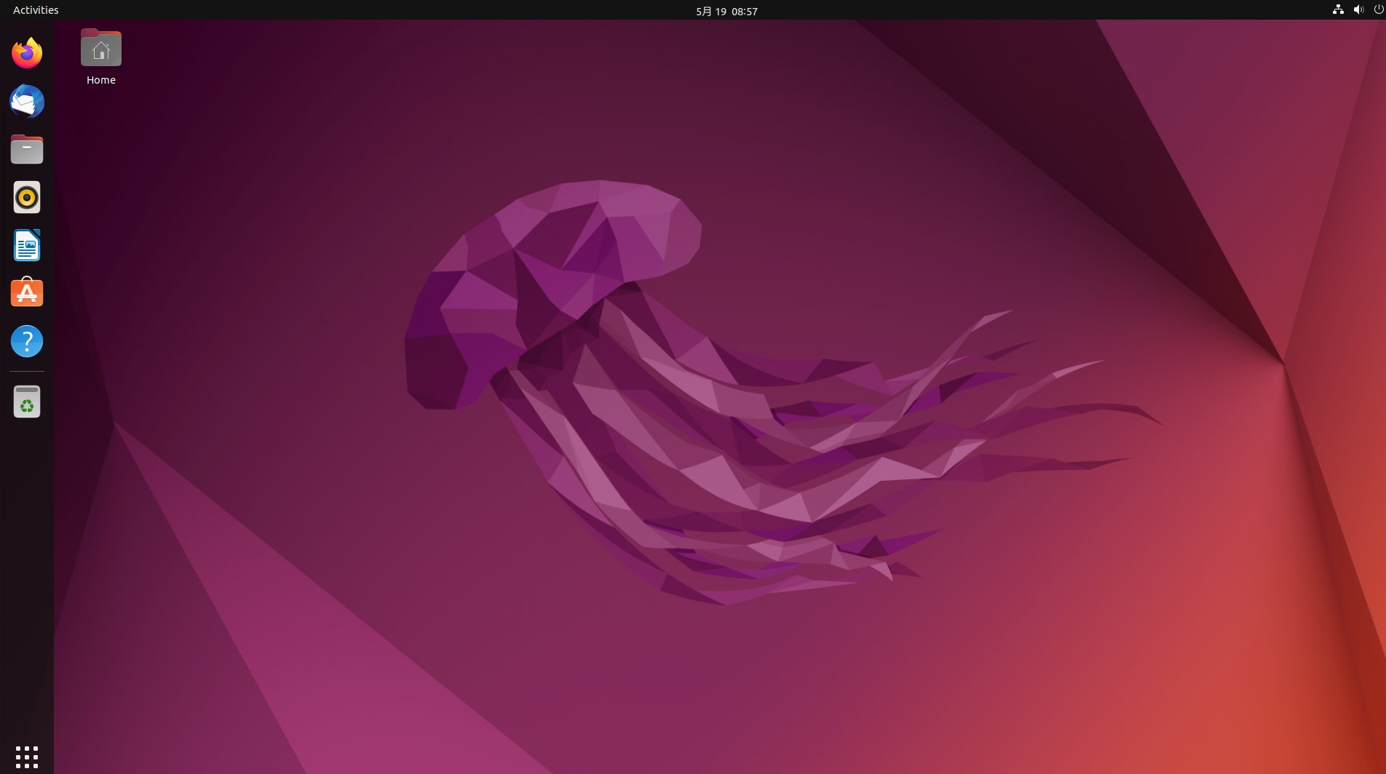The width and height of the screenshot is (1386, 774).
Task: Open LibreOffice Writer
Action: (x=27, y=245)
